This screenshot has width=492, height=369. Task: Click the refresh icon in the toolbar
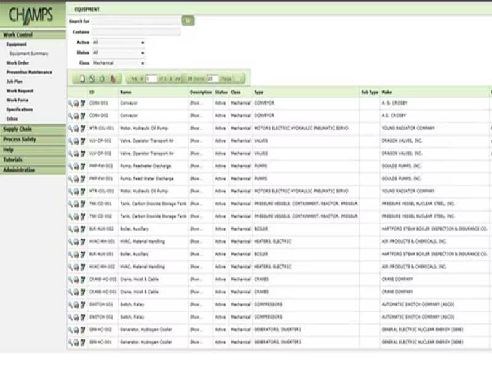coord(102,79)
